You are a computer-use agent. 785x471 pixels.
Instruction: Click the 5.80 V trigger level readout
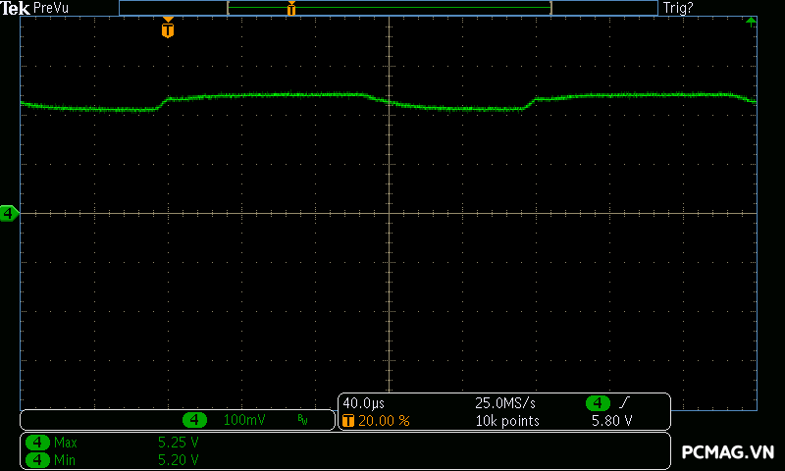610,421
